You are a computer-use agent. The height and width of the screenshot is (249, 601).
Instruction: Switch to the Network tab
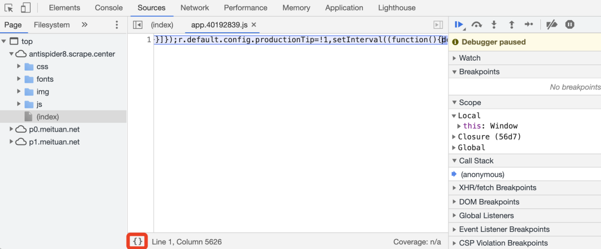coord(195,8)
